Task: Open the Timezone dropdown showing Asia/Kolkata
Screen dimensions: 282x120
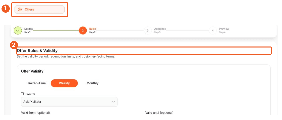Action: tap(69, 102)
